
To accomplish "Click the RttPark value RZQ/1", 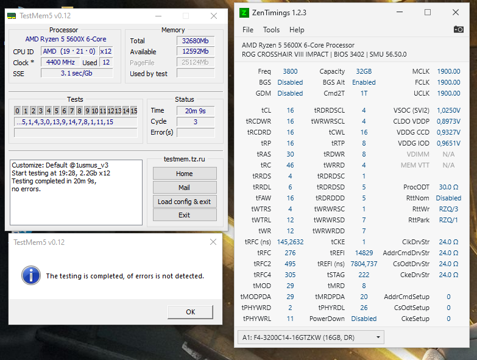I will (x=449, y=220).
